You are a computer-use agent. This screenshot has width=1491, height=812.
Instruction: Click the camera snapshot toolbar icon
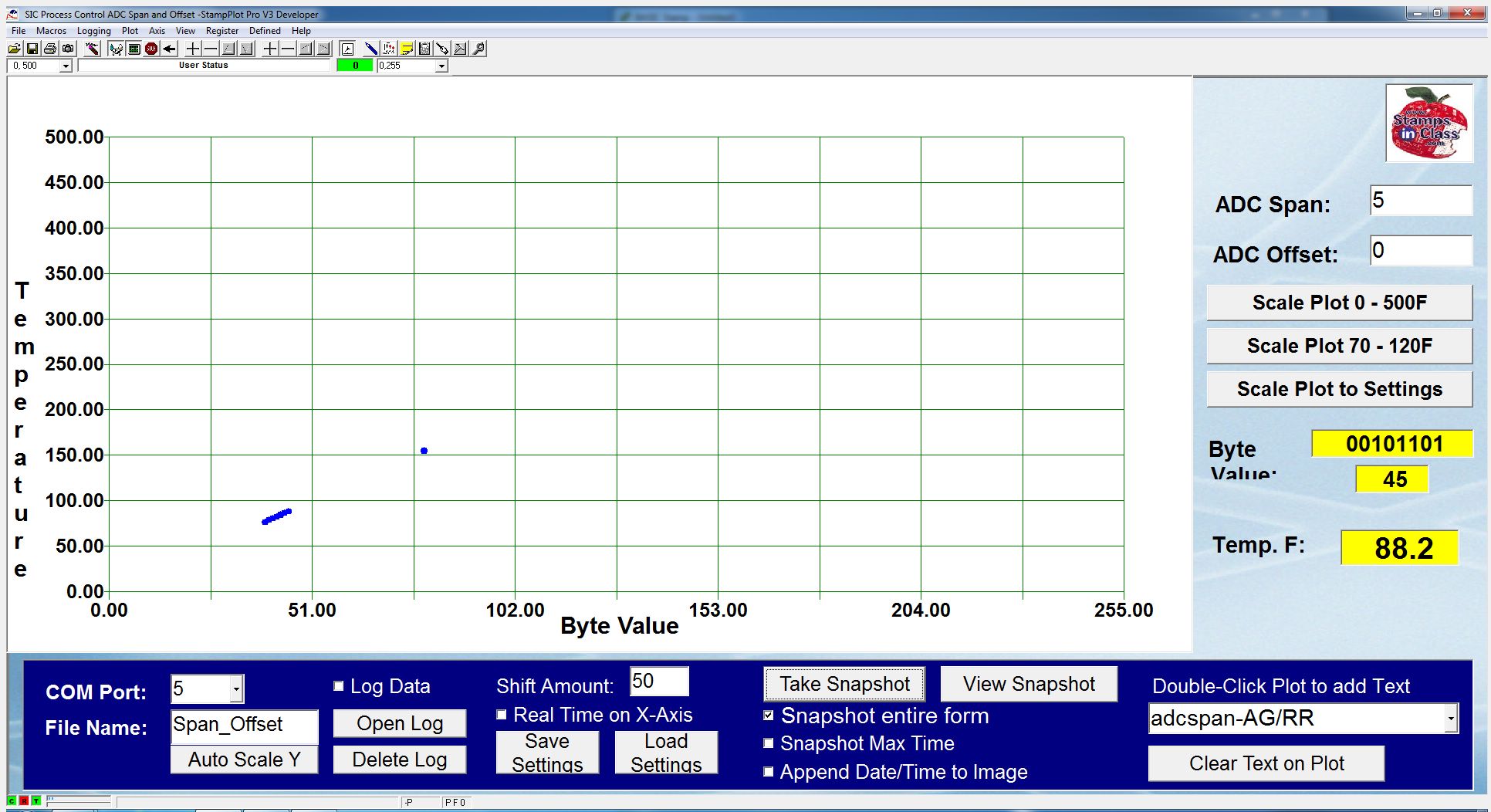pyautogui.click(x=68, y=49)
